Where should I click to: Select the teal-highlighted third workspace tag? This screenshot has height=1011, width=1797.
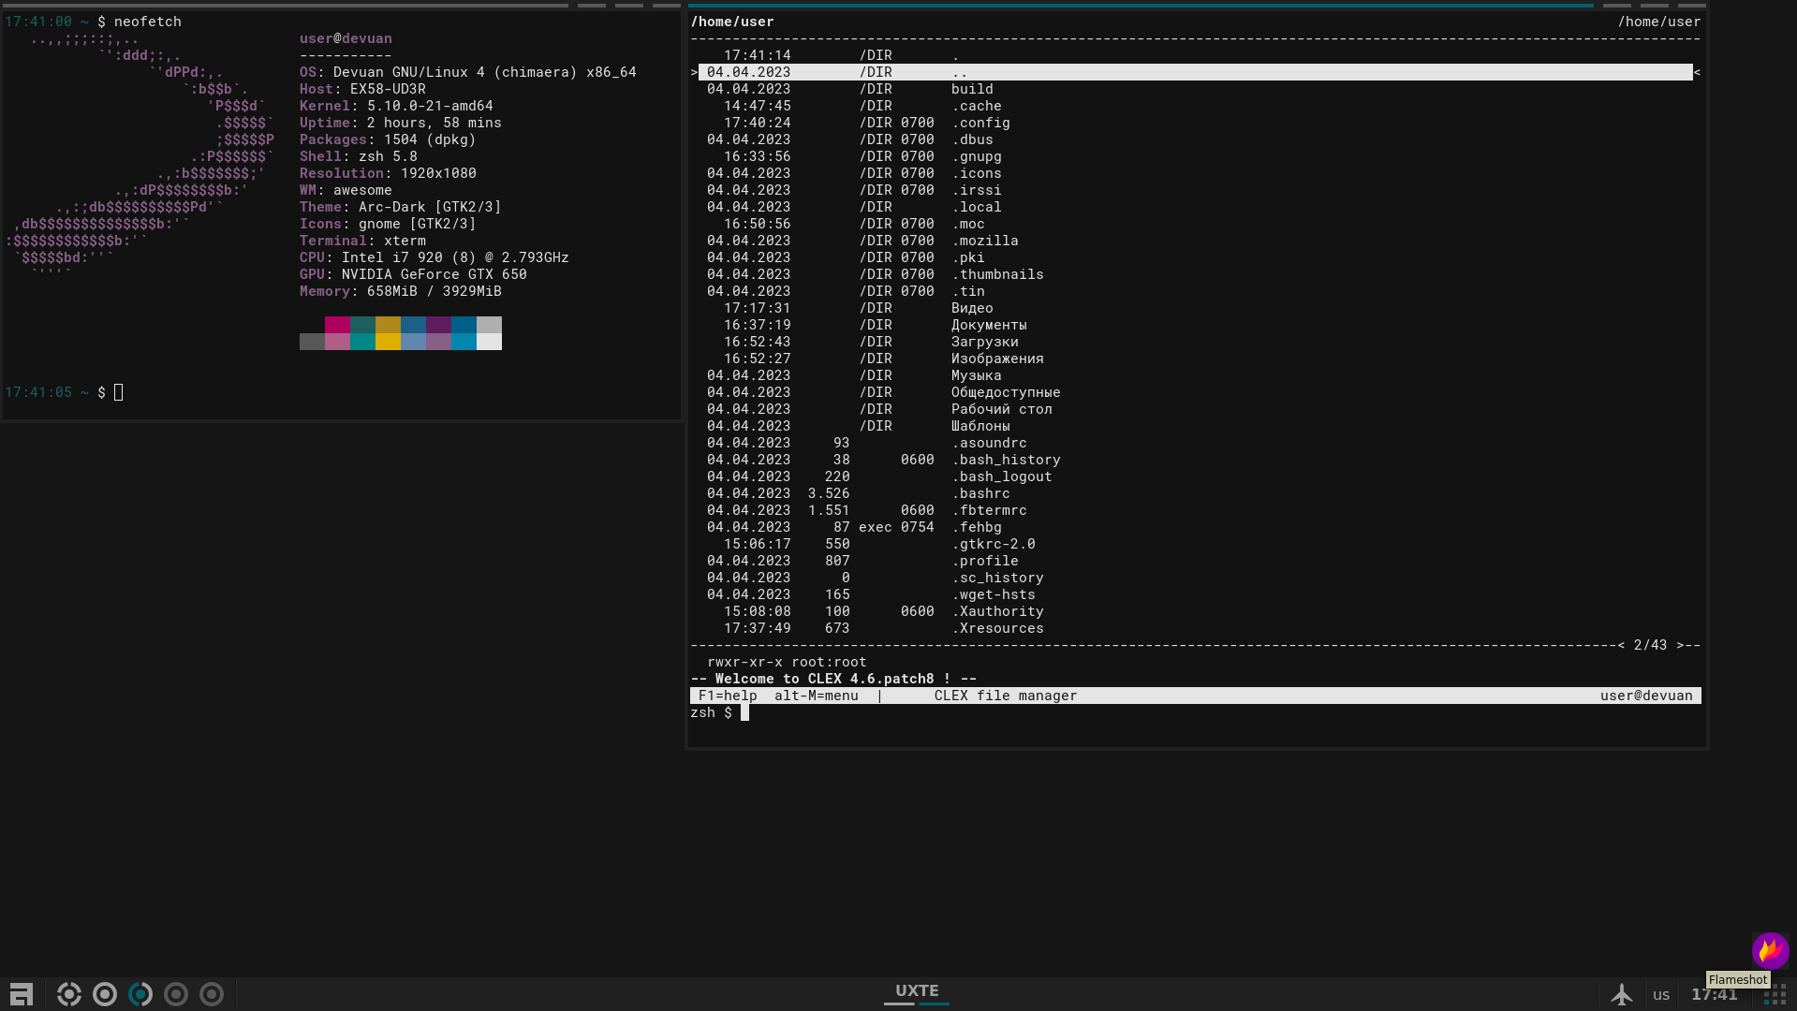tap(140, 994)
